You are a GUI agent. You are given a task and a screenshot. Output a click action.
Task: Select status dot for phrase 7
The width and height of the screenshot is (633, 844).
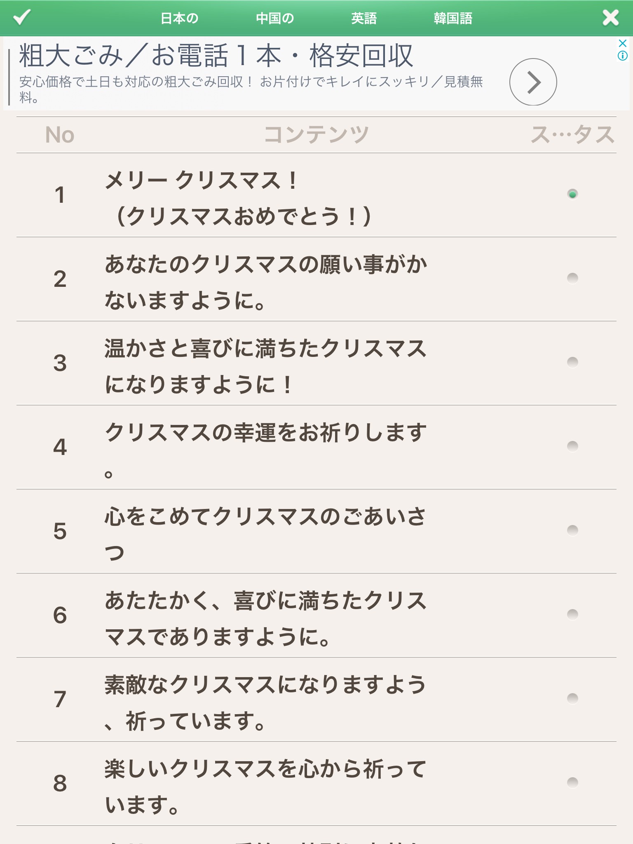tap(572, 699)
